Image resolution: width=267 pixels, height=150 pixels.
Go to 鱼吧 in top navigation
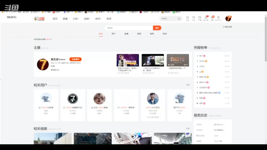pos(109,19)
